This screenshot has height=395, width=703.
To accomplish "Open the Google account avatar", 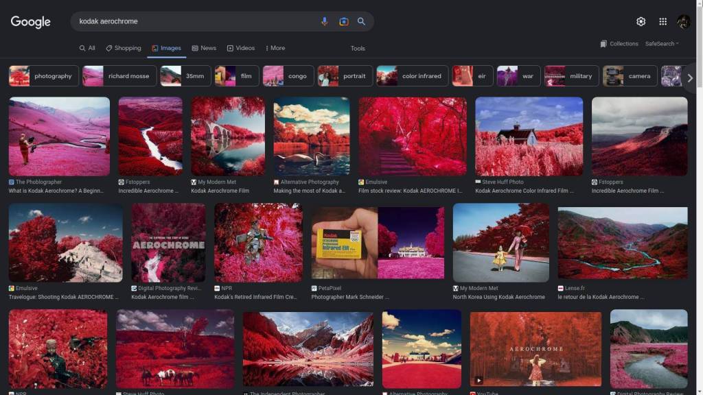I will [683, 21].
